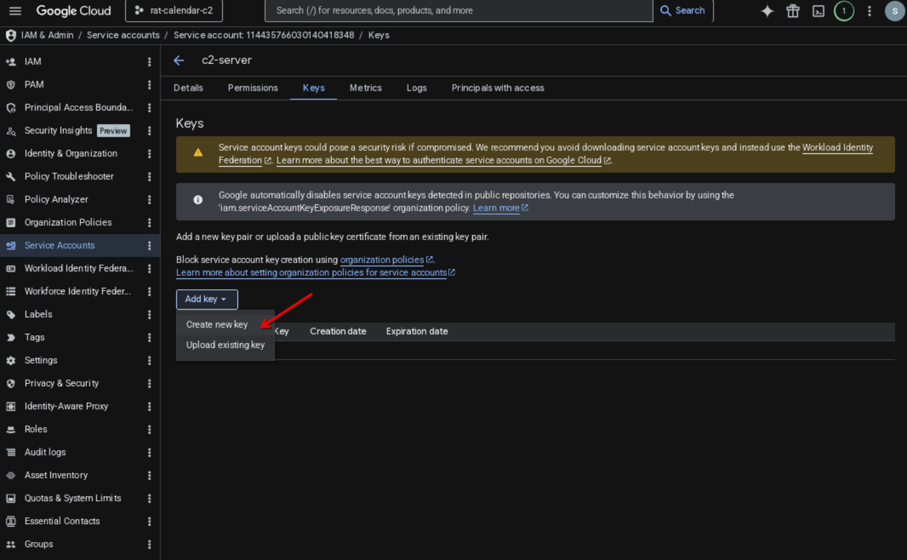This screenshot has width=907, height=560.
Task: Open the hamburger navigation menu
Action: [15, 11]
